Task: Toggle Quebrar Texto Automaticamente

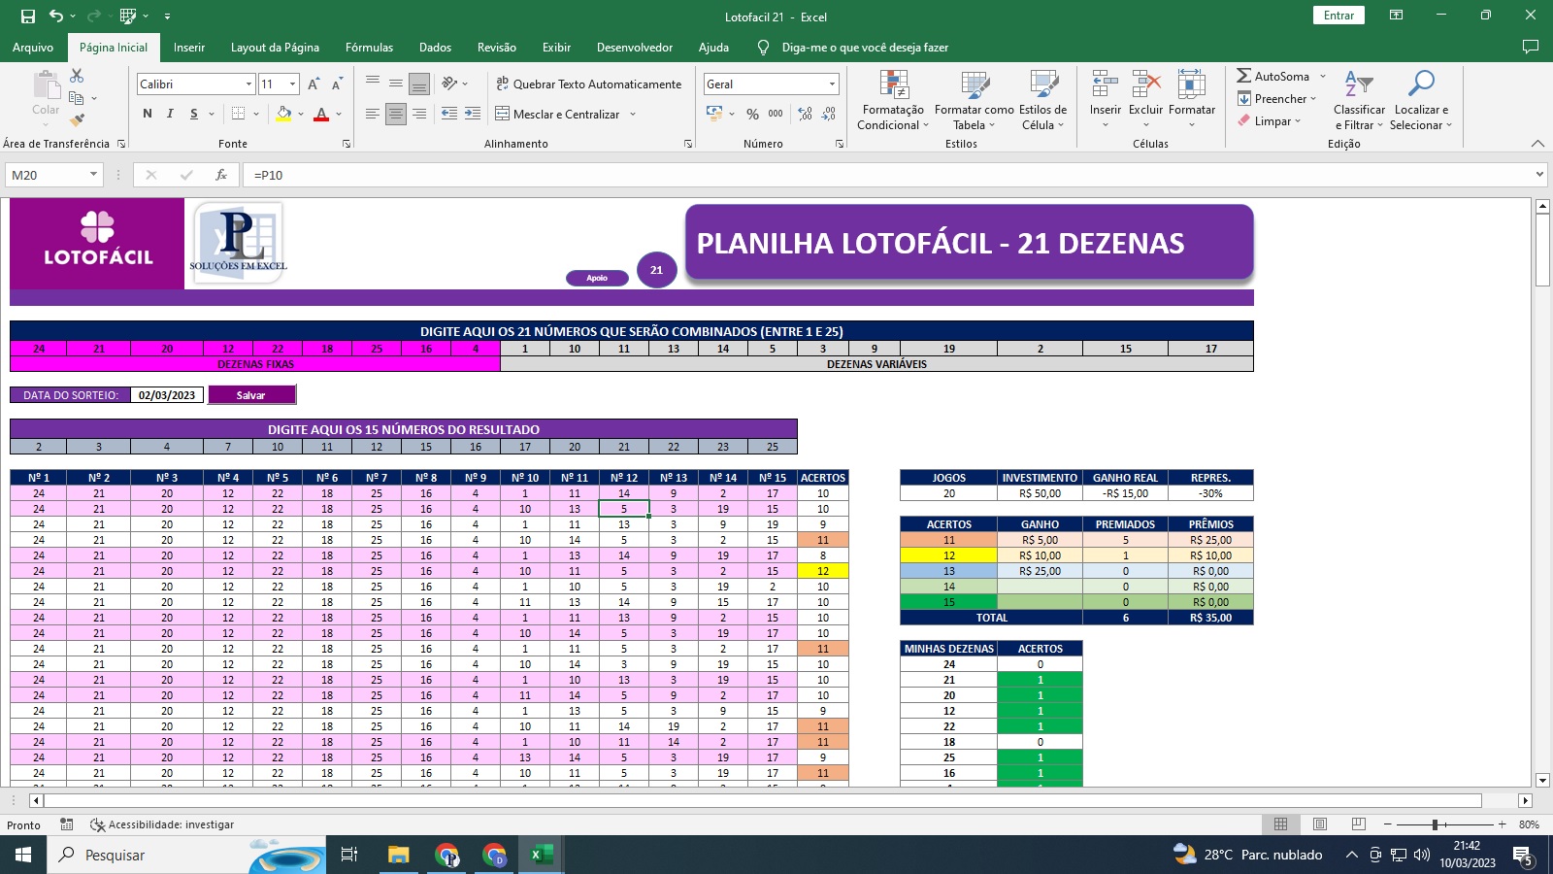Action: [x=588, y=84]
